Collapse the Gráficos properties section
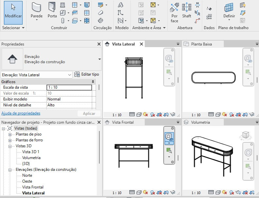The height and width of the screenshot is (198, 259). 93,81
